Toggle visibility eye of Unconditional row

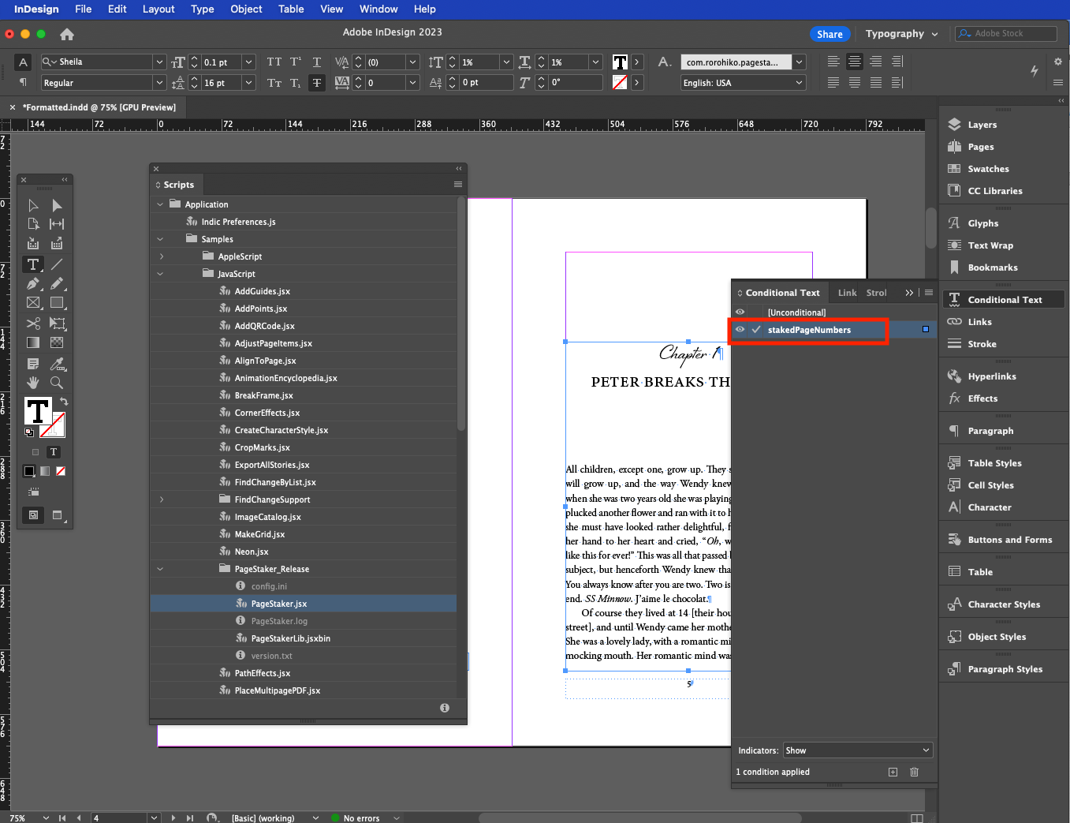click(x=740, y=312)
